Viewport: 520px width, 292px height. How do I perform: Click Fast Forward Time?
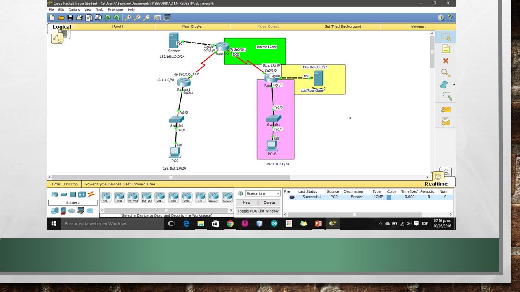pos(139,184)
